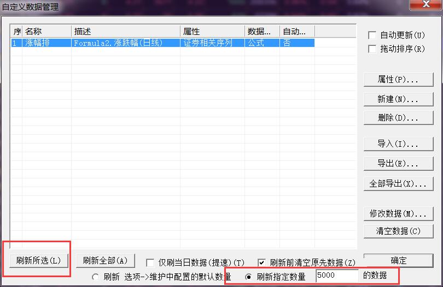The height and width of the screenshot is (287, 443).
Task: Click the 描述 column header
Action: (x=126, y=31)
